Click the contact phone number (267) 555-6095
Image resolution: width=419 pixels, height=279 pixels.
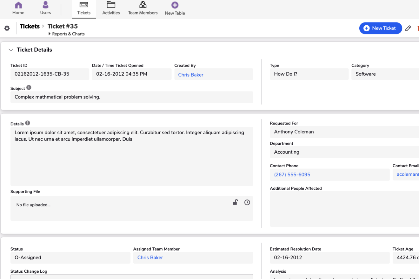pos(292,174)
